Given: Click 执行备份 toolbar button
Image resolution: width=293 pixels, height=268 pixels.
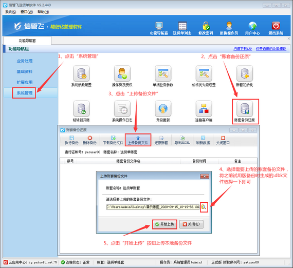Looking at the screenshot, I should click(71, 140).
